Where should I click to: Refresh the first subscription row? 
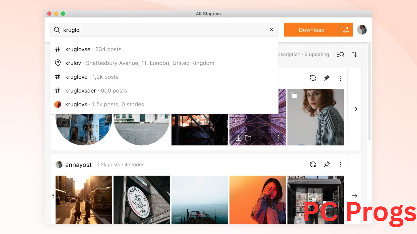313,78
